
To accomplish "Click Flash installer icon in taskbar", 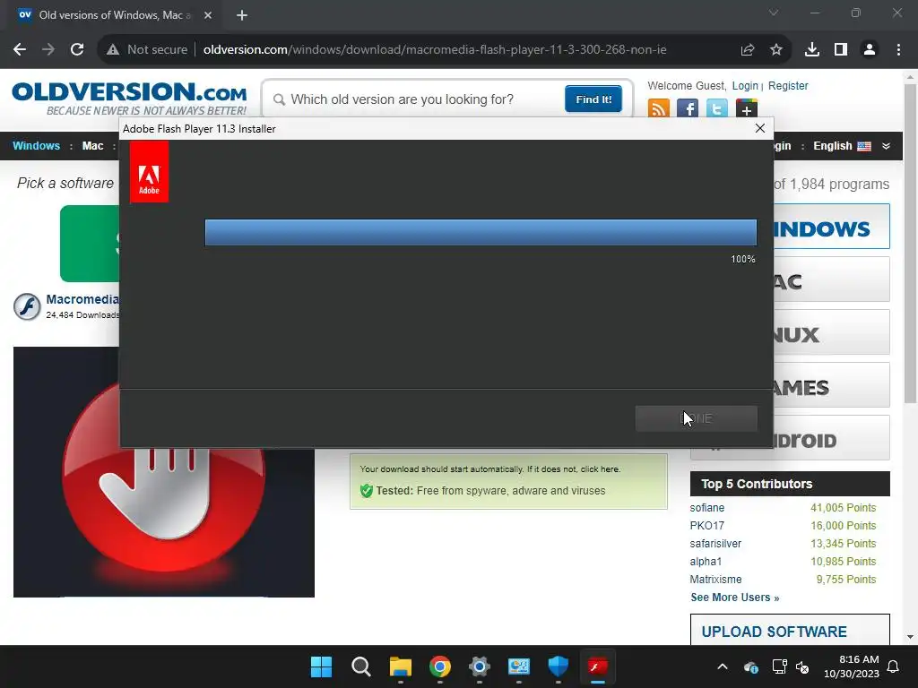I will click(598, 666).
